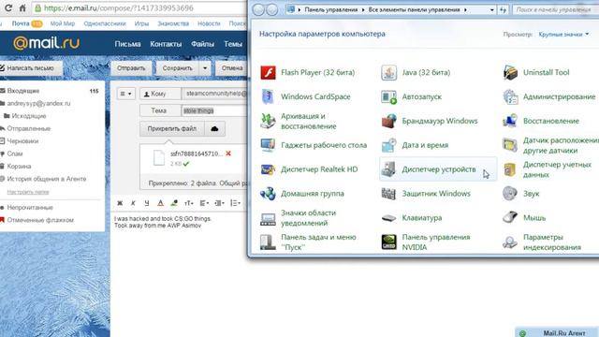Screen dimensions: 599x337
Task: Click Отправить button
Action: [131, 68]
